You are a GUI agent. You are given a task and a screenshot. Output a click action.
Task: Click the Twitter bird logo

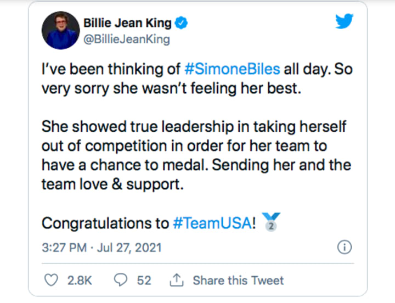(x=344, y=21)
